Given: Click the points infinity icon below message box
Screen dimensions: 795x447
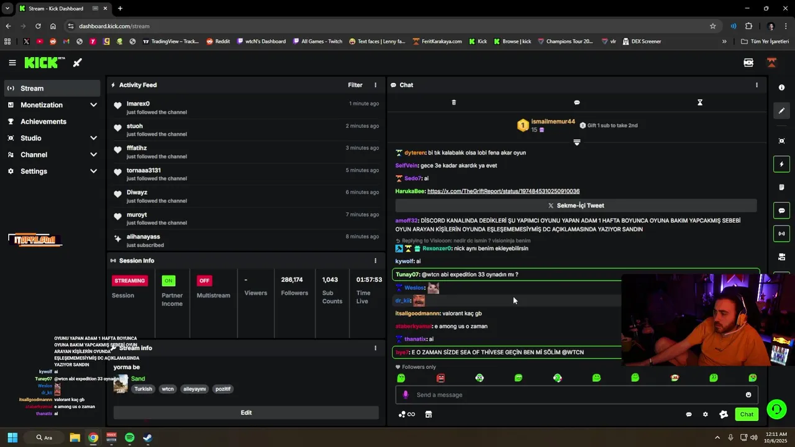Looking at the screenshot, I should (407, 414).
